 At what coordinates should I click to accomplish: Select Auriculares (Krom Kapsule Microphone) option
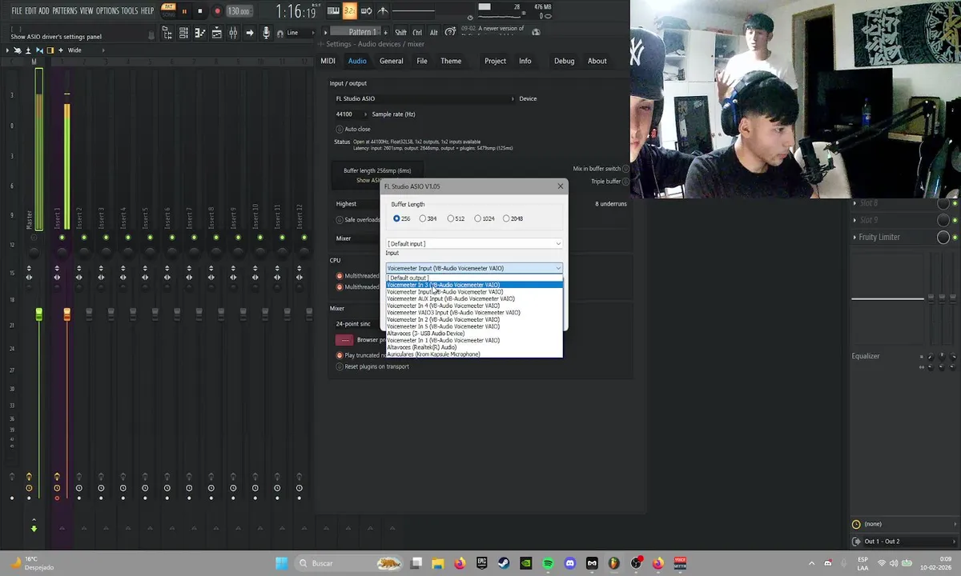coord(474,354)
